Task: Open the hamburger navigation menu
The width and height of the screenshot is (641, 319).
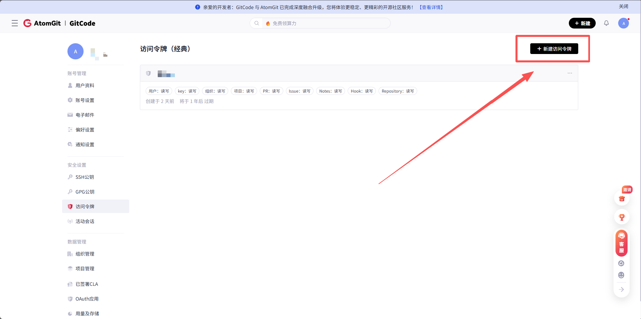Action: point(15,23)
